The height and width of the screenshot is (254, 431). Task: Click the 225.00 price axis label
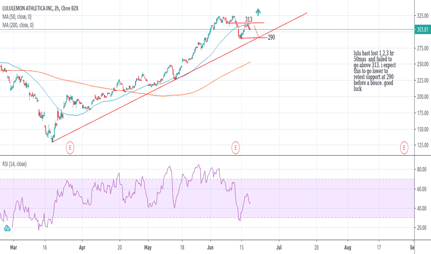(x=423, y=80)
